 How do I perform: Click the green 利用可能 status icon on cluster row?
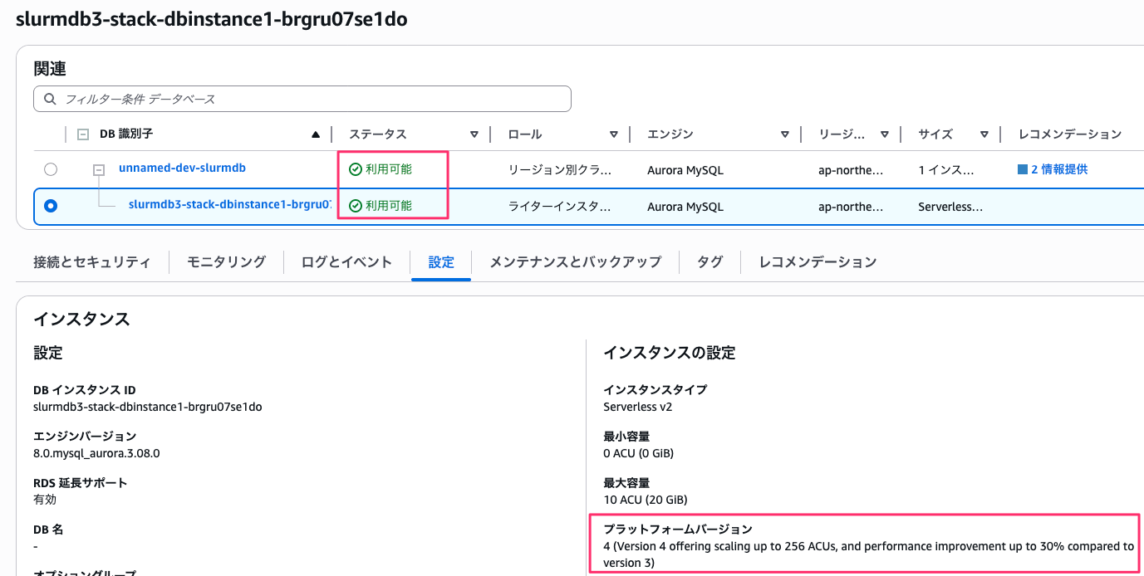click(355, 168)
